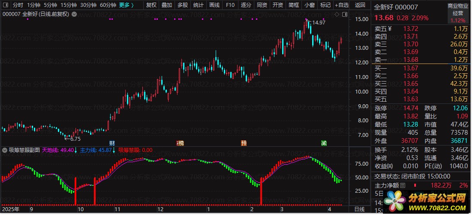
Task: Click the 吸筹慧眼: 0.00 indicator label
Action: [x=136, y=150]
